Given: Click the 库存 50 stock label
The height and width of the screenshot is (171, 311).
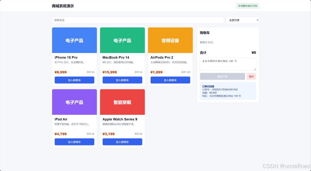Looking at the screenshot, I should pyautogui.click(x=90, y=72).
